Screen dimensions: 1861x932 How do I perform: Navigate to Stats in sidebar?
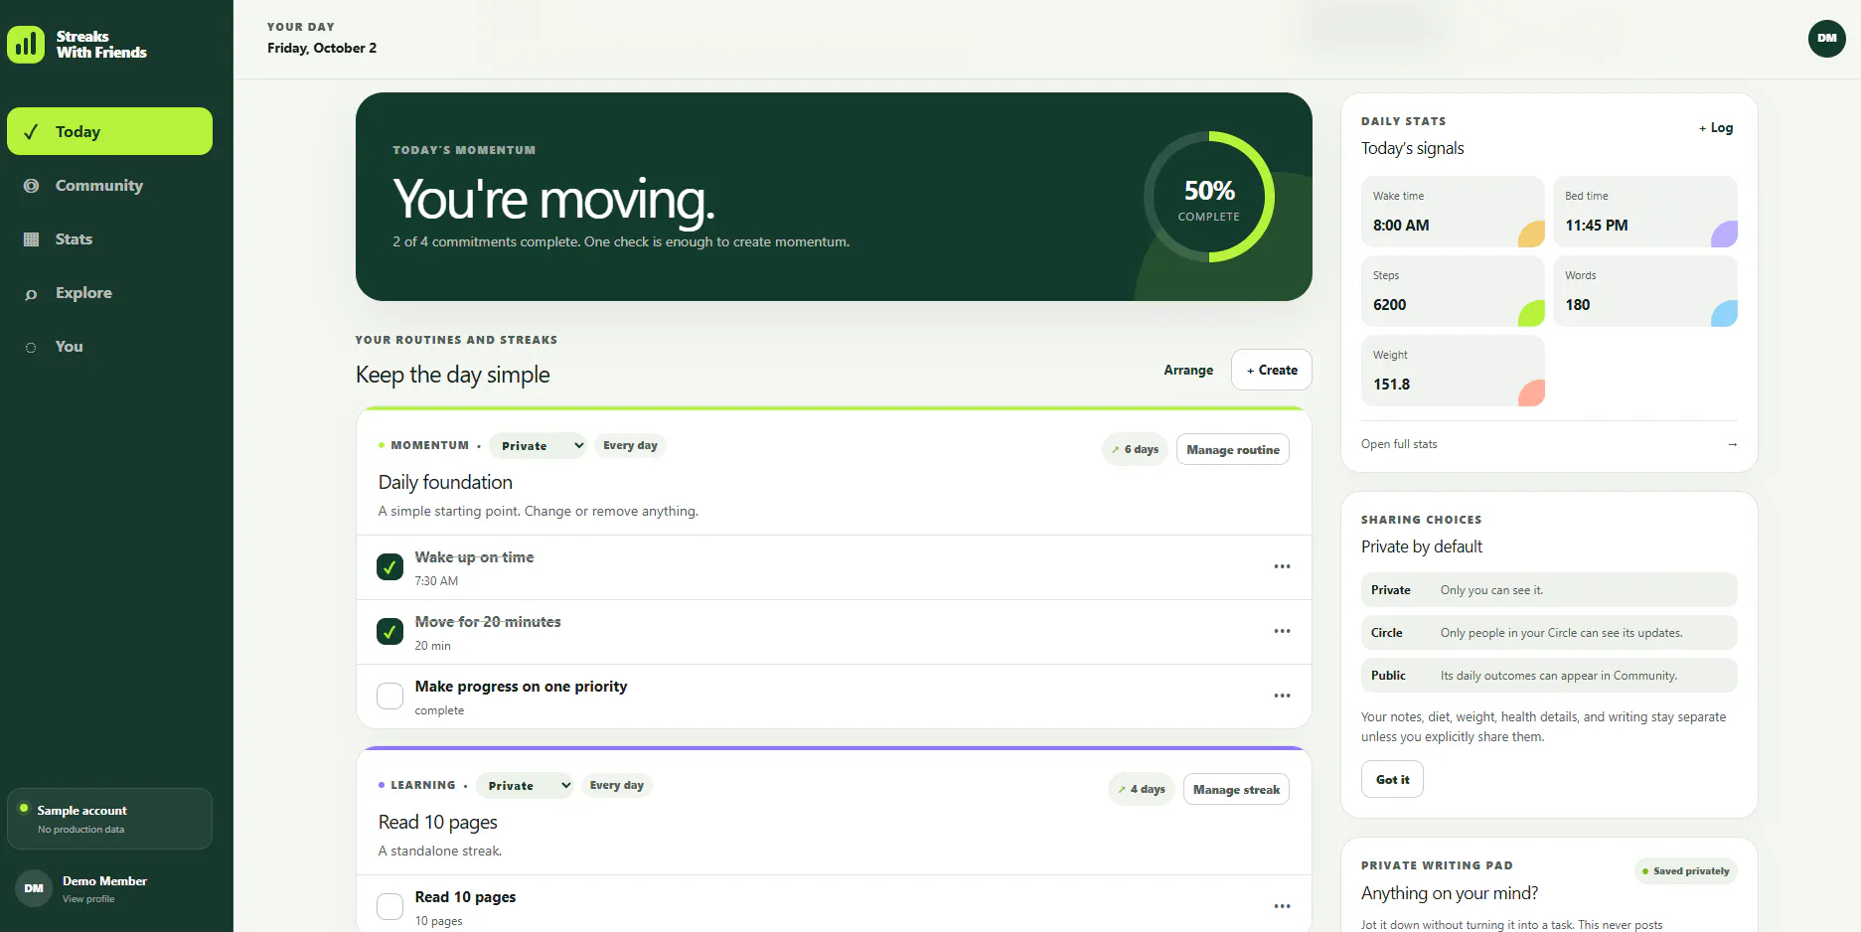[109, 239]
